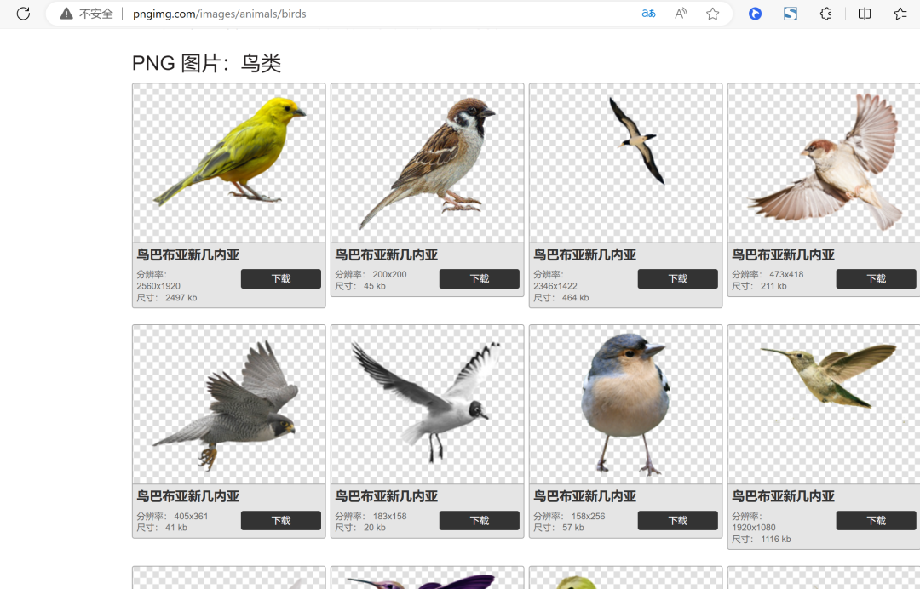Open the blue-headed chaffinch thumbnail
The height and width of the screenshot is (589, 920).
coord(625,405)
